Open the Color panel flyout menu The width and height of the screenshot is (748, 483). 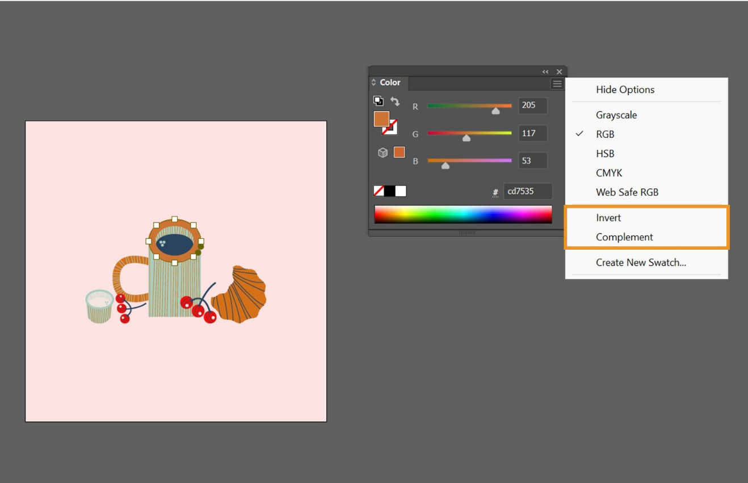pyautogui.click(x=557, y=83)
